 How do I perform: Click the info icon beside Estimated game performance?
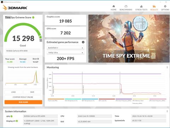83,42
